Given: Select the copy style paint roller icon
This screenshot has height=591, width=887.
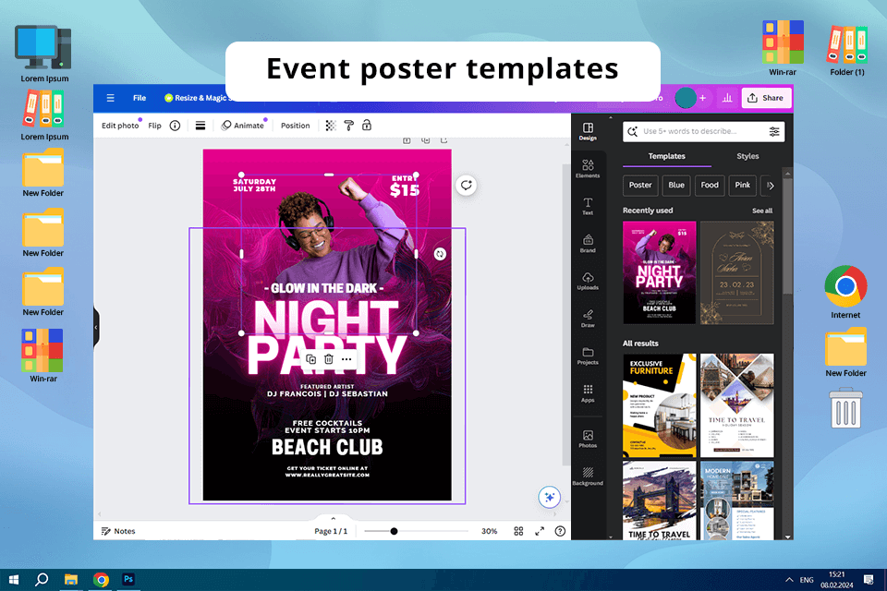Looking at the screenshot, I should point(349,126).
